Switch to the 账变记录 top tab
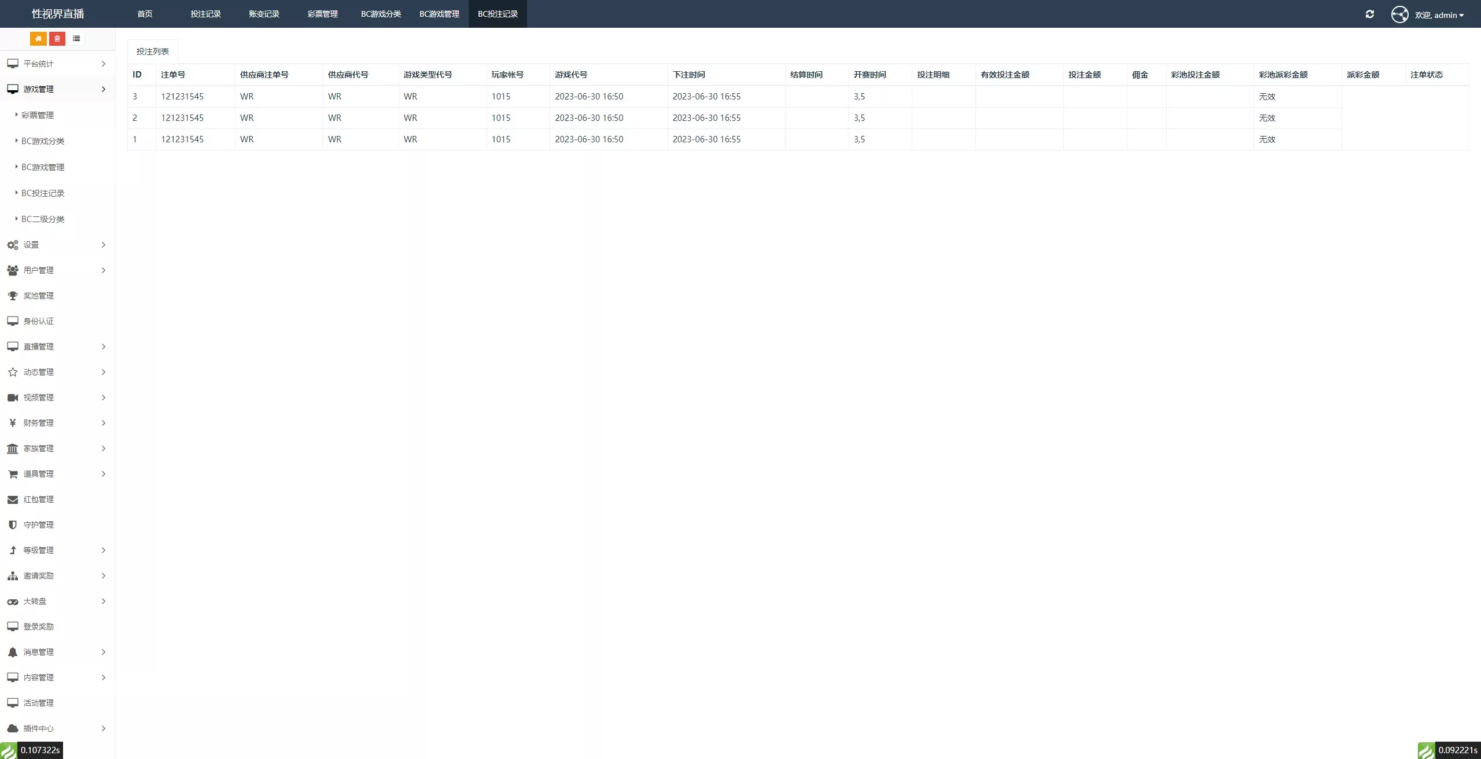1481x759 pixels. click(264, 14)
